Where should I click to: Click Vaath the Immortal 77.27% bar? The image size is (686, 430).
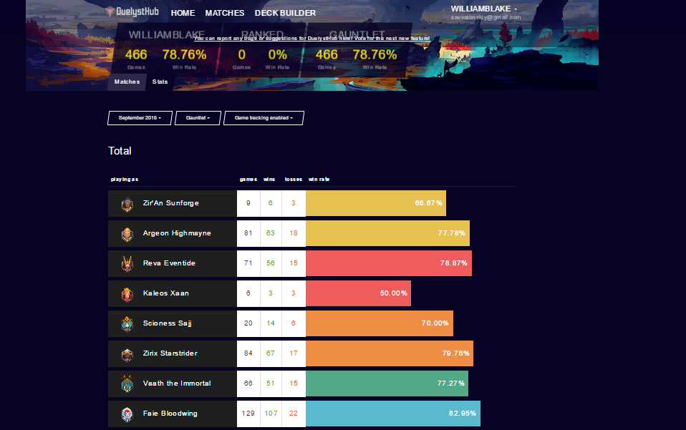click(387, 383)
